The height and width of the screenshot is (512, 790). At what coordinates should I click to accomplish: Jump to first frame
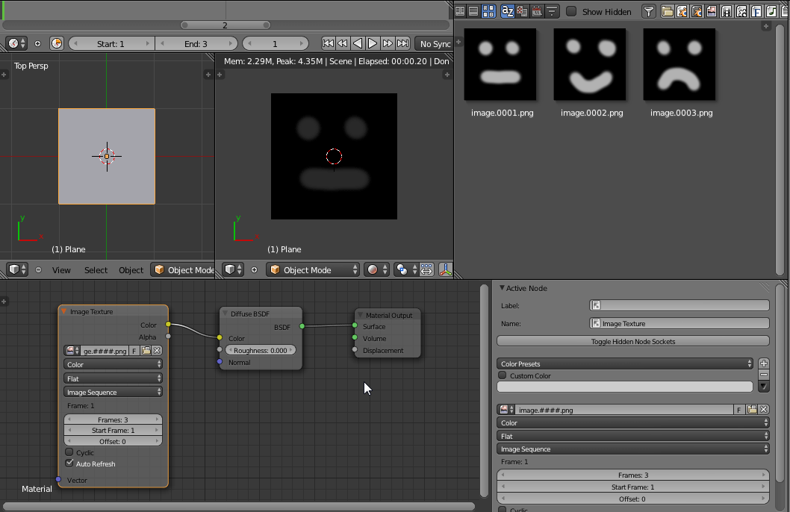click(328, 43)
